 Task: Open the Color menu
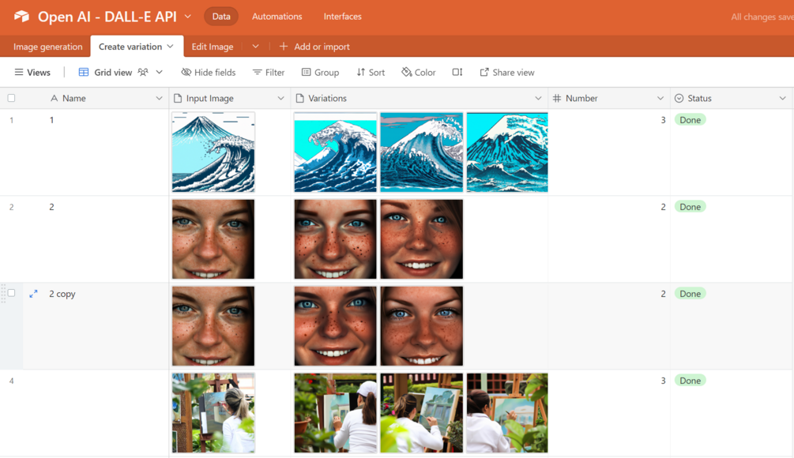[x=418, y=73]
